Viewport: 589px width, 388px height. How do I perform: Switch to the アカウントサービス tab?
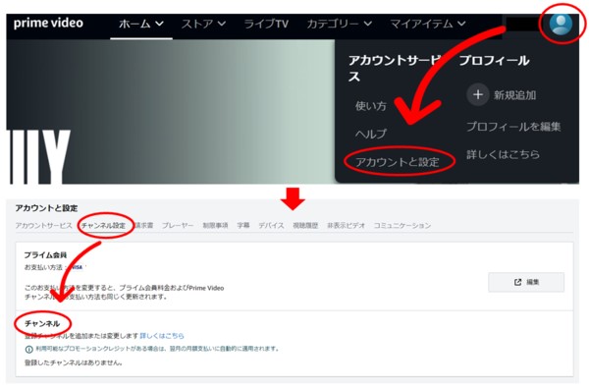[43, 225]
